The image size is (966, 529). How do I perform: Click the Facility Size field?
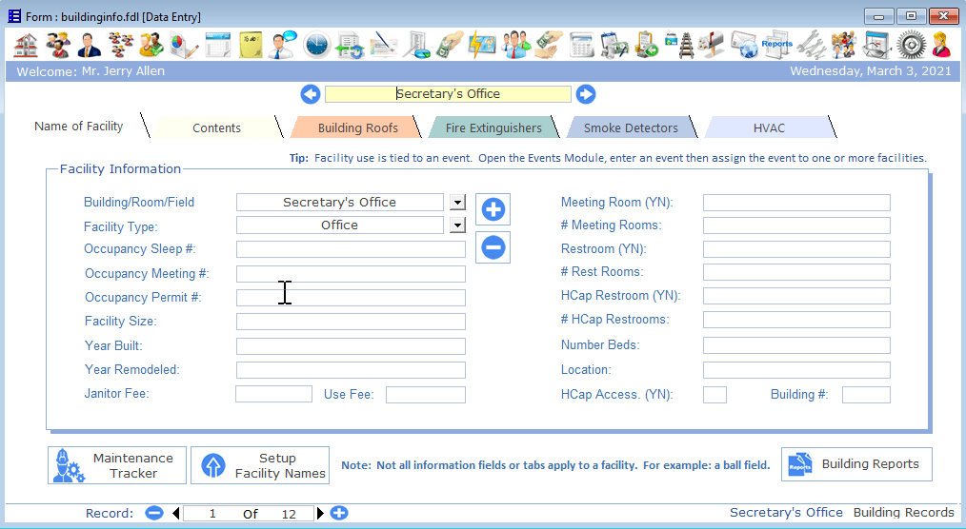[x=351, y=322]
